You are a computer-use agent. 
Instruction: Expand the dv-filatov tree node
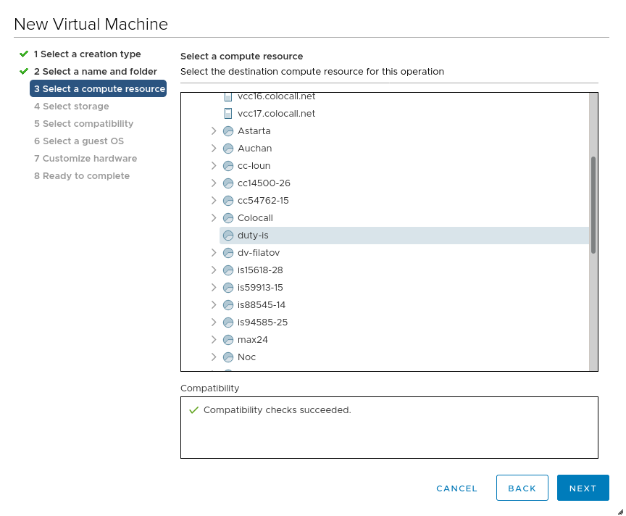pos(214,253)
